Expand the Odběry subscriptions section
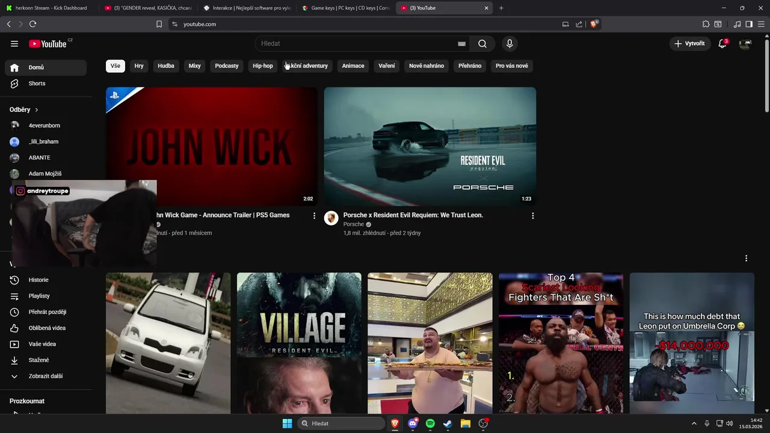The height and width of the screenshot is (433, 770). [x=24, y=109]
